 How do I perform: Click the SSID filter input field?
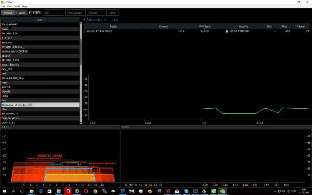[54, 12]
